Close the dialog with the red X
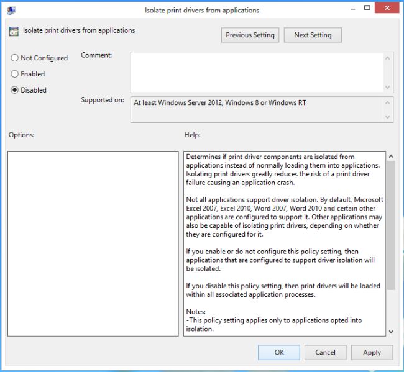This screenshot has height=372, width=404. tap(387, 8)
